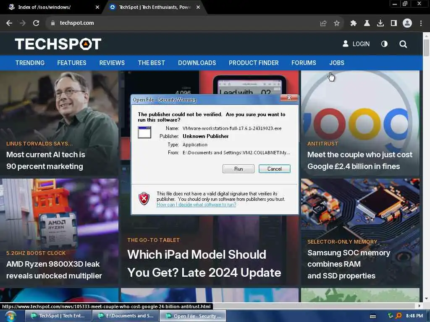Click the 8:48 PM taskbar clock
The width and height of the screenshot is (430, 322).
click(414, 316)
